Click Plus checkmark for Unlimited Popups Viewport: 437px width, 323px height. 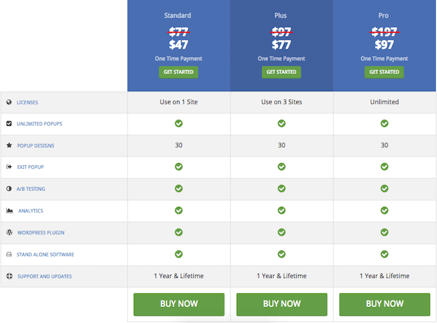point(281,123)
